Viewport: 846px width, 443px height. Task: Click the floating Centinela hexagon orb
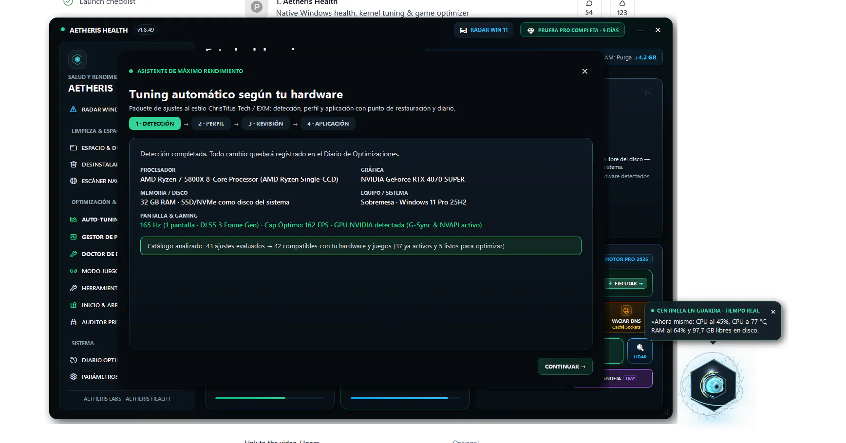tap(713, 386)
